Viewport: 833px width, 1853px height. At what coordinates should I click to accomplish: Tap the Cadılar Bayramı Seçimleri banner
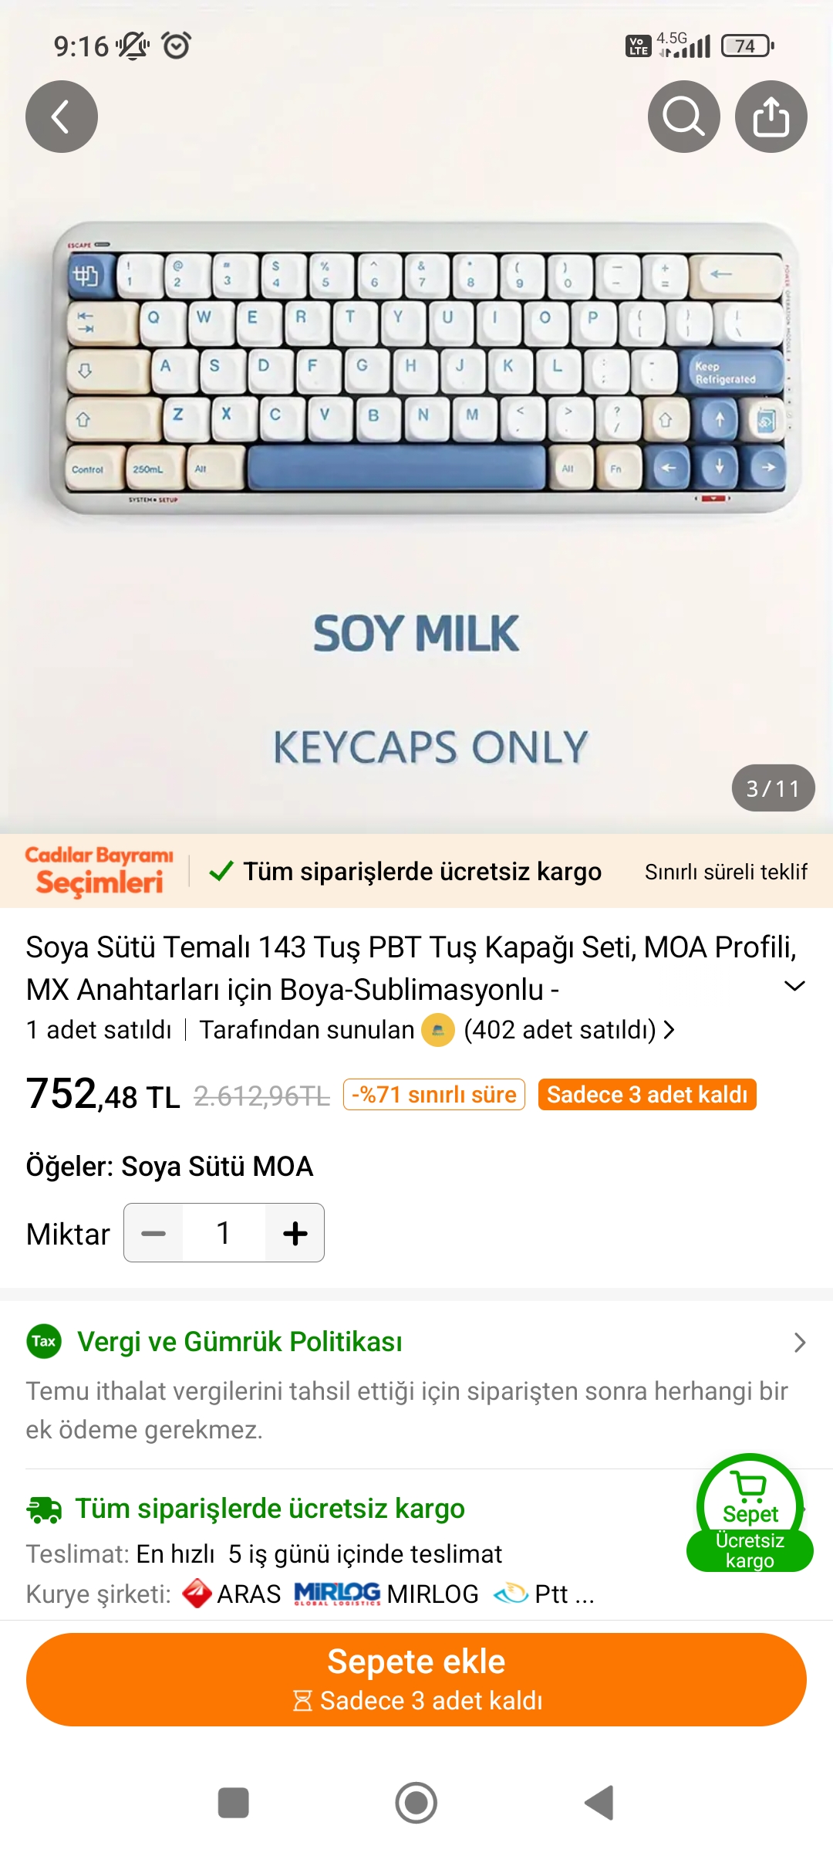pyautogui.click(x=99, y=871)
